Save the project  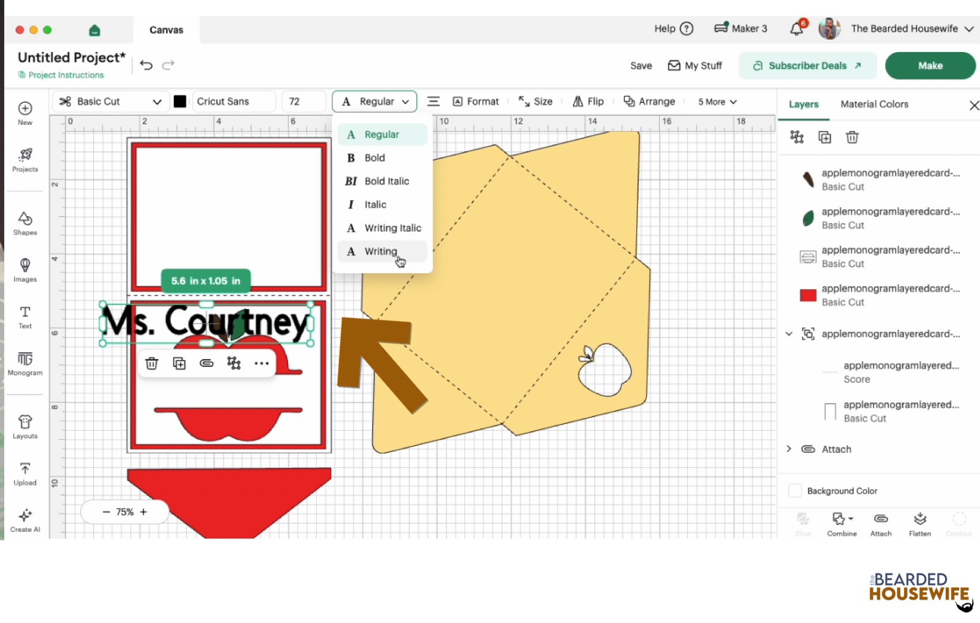(641, 66)
